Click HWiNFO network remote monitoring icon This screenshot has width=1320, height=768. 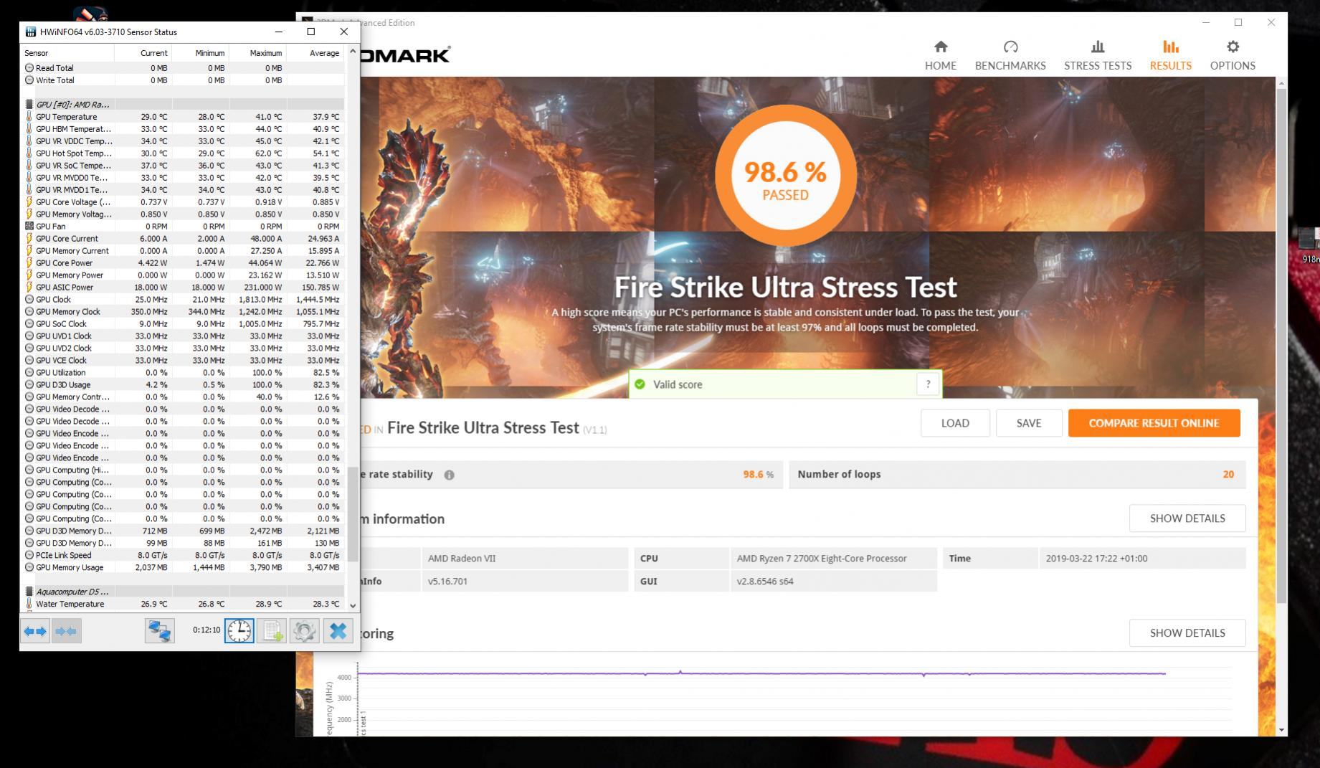click(x=159, y=631)
